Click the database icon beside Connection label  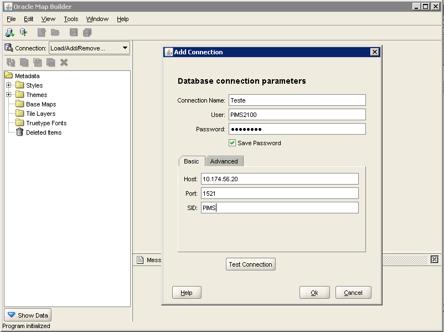(x=9, y=48)
